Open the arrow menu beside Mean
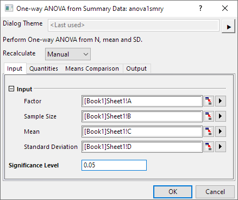 [x=221, y=132]
